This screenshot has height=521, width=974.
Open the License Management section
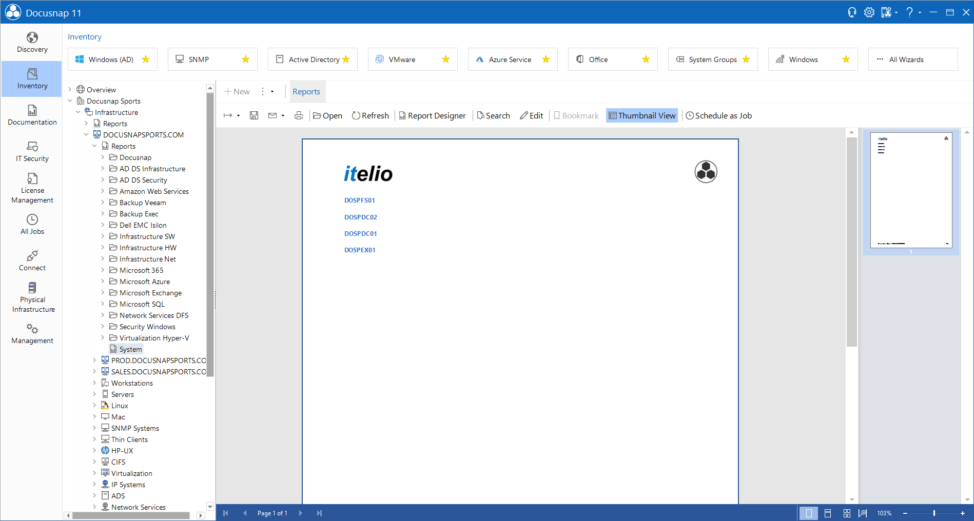coord(32,188)
